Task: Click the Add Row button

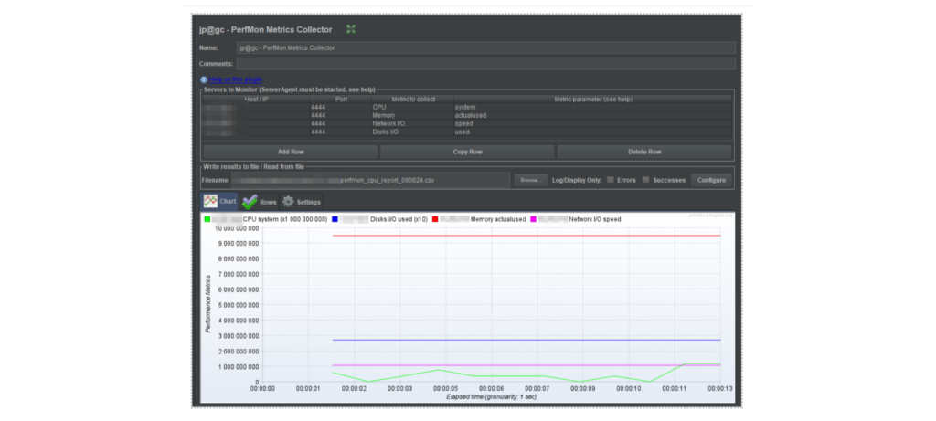Action: [291, 153]
